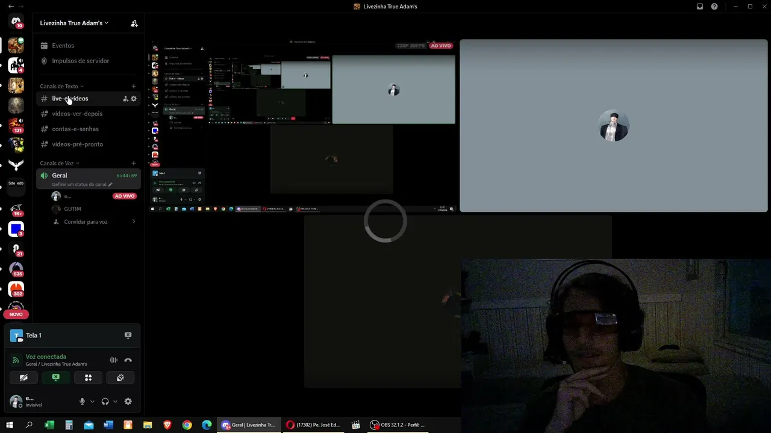Create invite for live-e-vídeos channel
771x433 pixels.
point(125,99)
